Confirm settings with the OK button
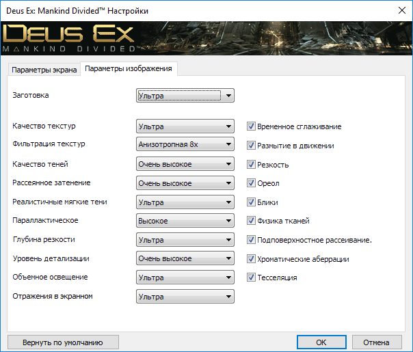Image resolution: width=413 pixels, height=352 pixels. pyautogui.click(x=321, y=342)
